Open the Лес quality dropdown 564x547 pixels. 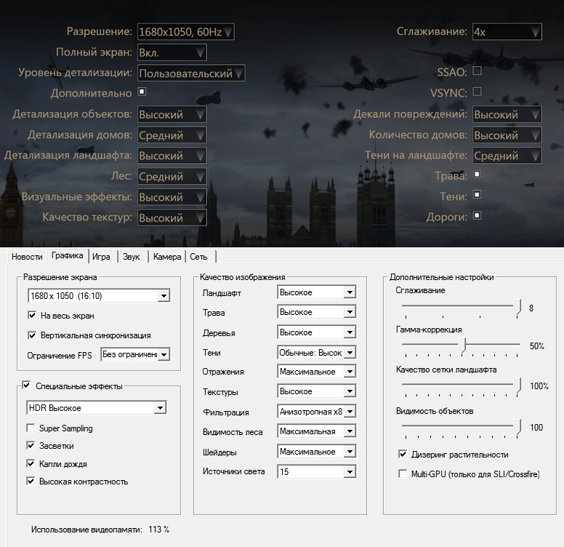tap(172, 176)
